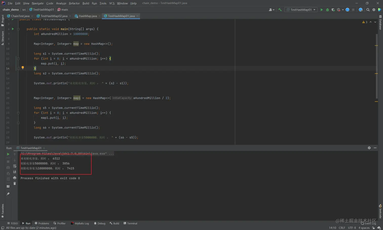
Task: Switch to HashMap.java tab
Action: (88, 16)
